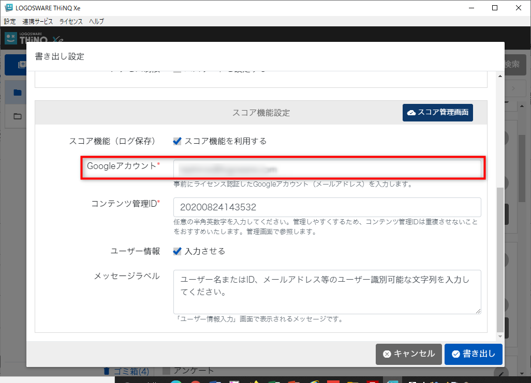
Task: Click the background list scrollbar up arrow
Action: pos(522,106)
